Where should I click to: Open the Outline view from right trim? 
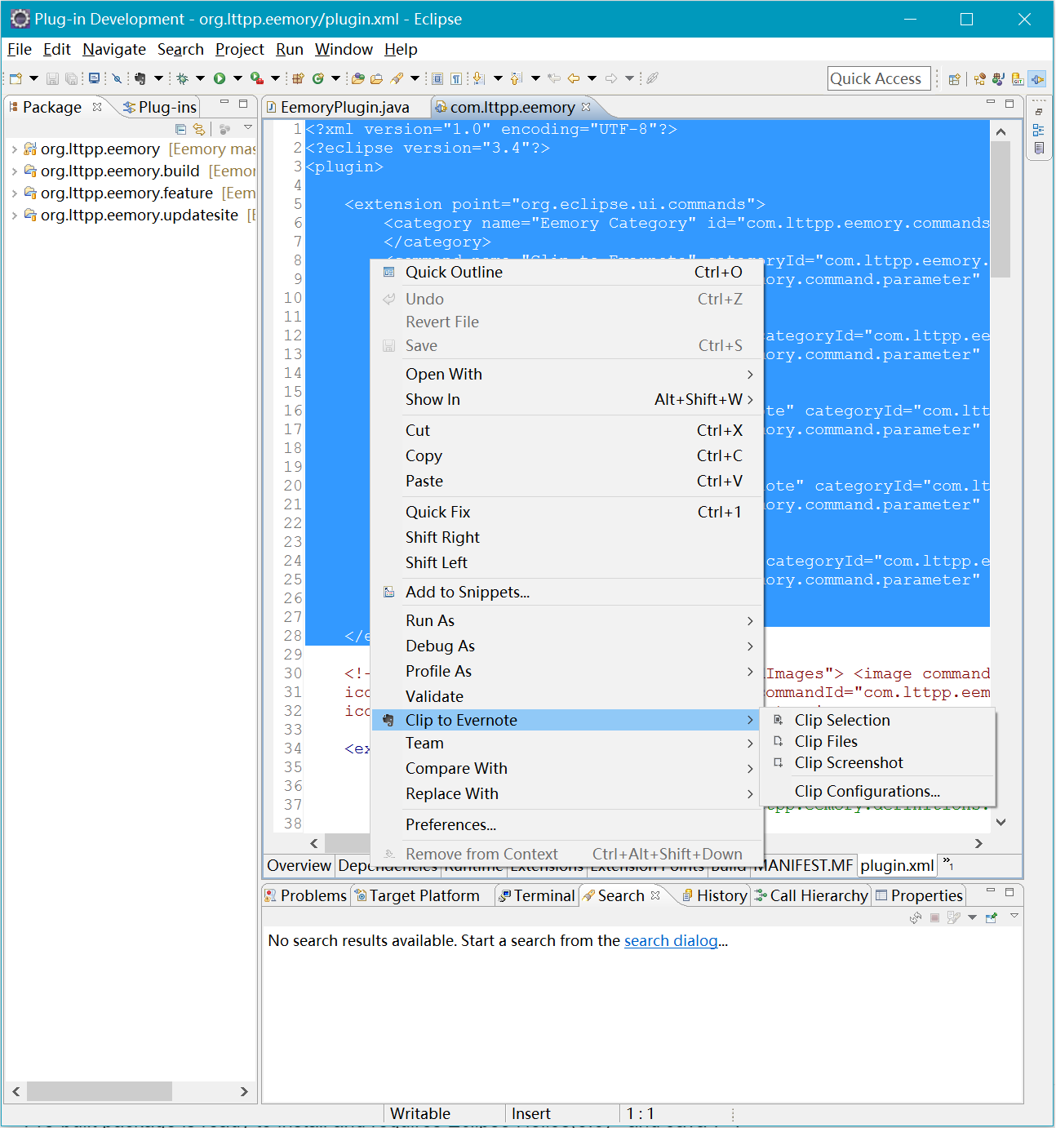1038,130
